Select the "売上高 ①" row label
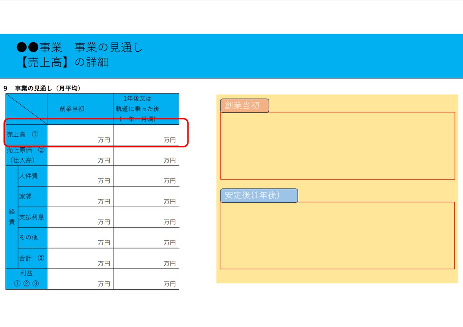 point(27,135)
